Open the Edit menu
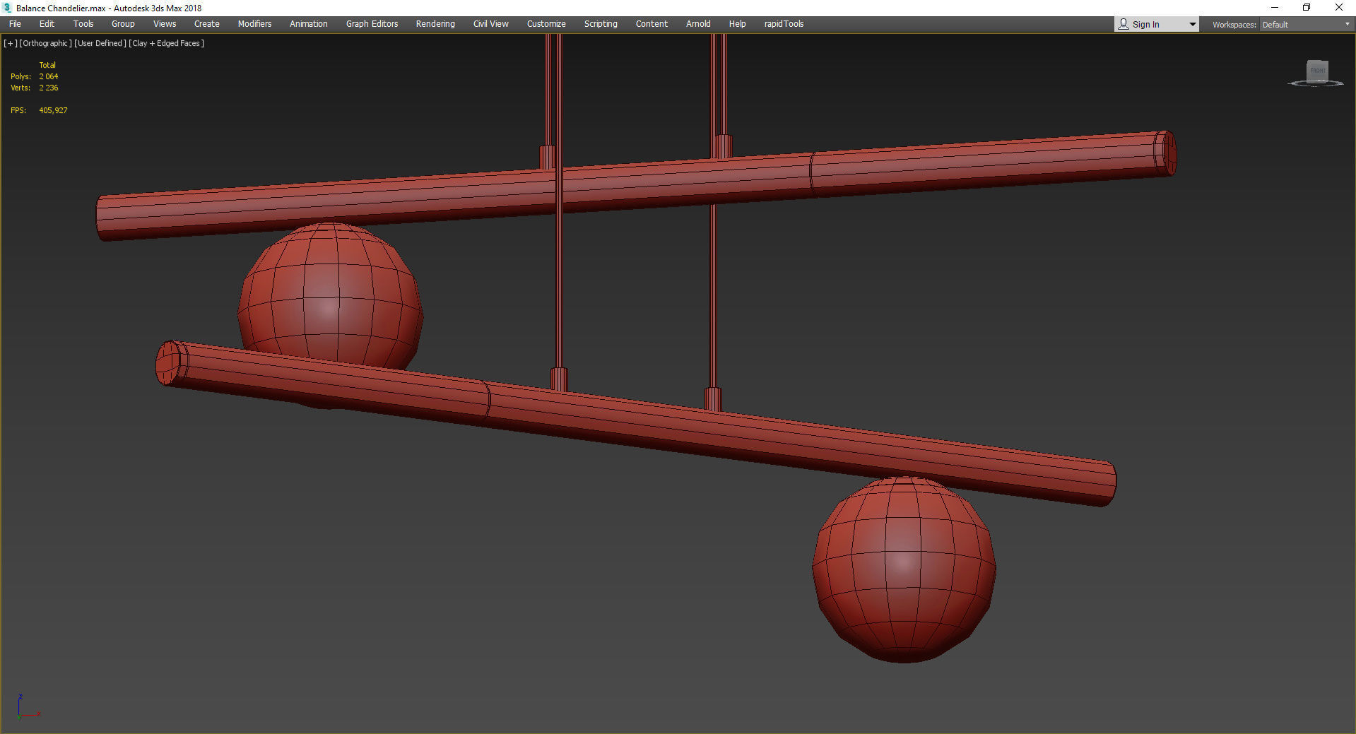The width and height of the screenshot is (1356, 734). click(x=47, y=24)
